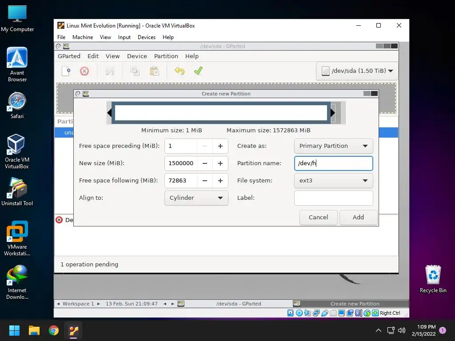The width and height of the screenshot is (455, 341).
Task: Increase Free space following with plus
Action: pos(220,181)
